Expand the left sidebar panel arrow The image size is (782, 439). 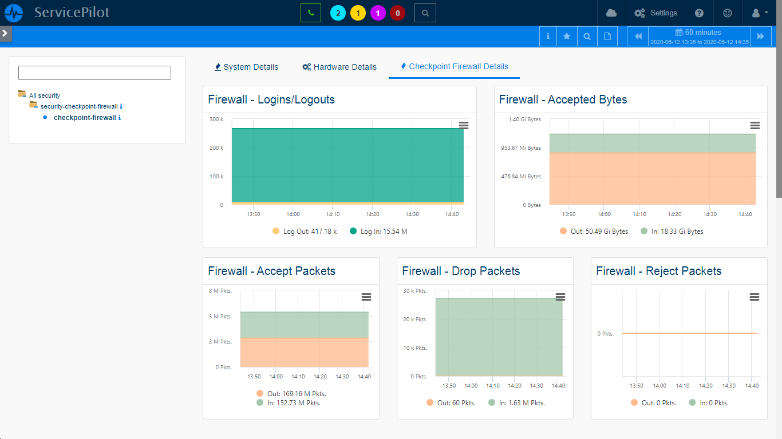click(5, 33)
